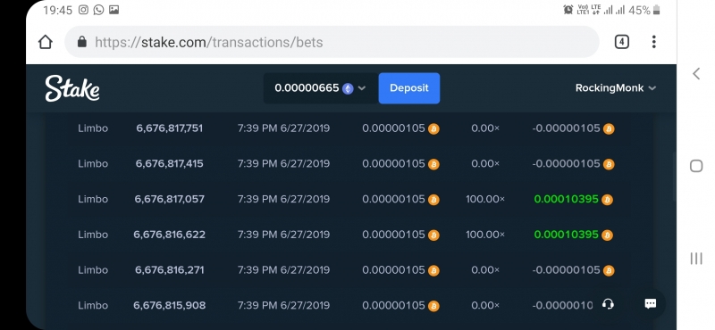Tap the alarm icon in status bar
The image size is (715, 330).
(x=568, y=10)
